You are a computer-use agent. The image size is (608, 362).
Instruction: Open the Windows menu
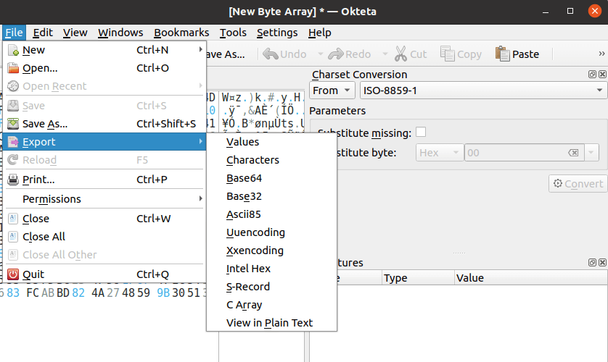click(120, 33)
